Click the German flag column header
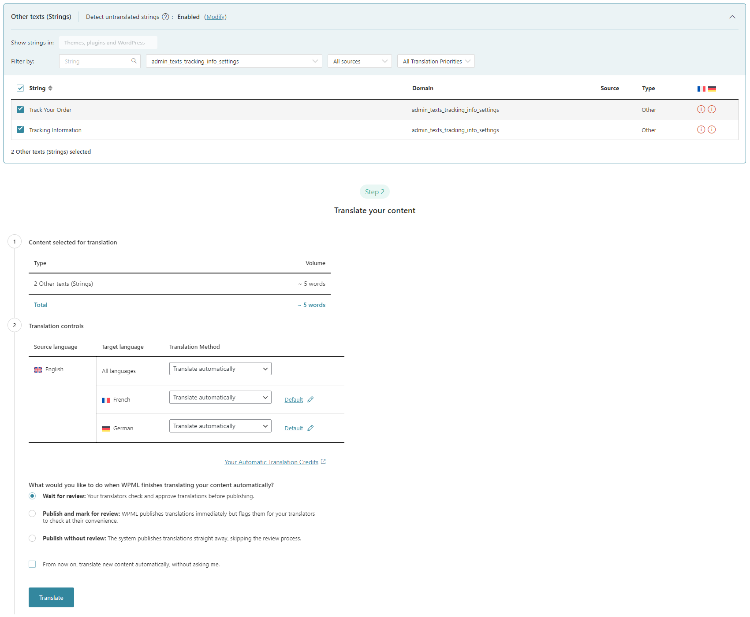 (712, 88)
